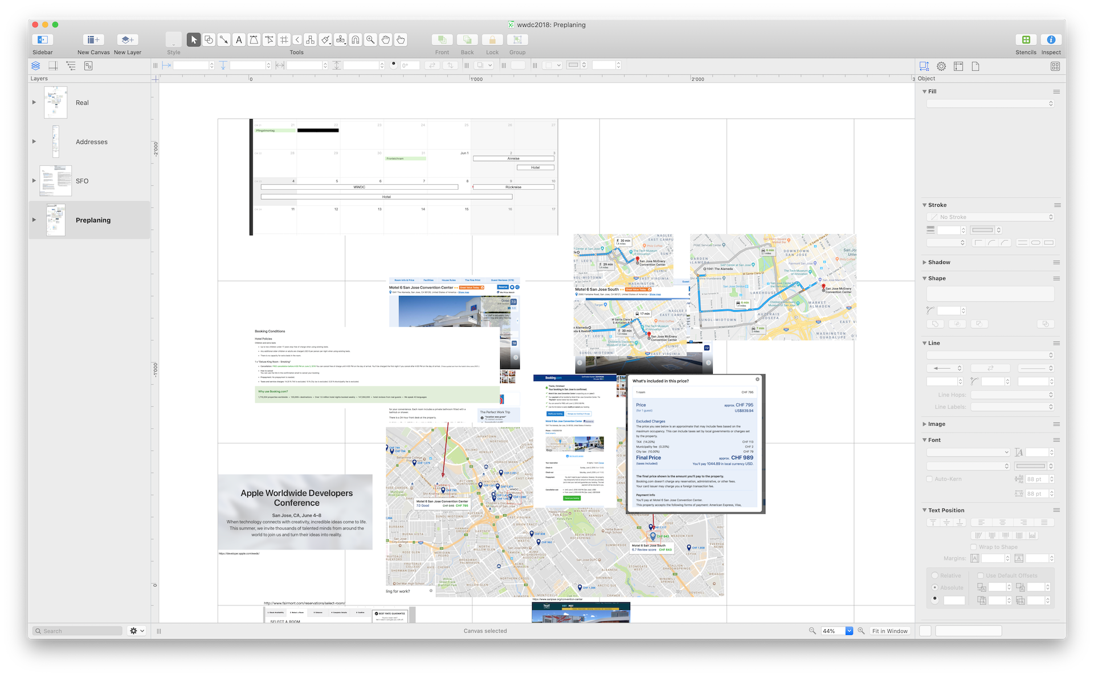Expand the Shadow inspector section
This screenshot has height=676, width=1094.
click(924, 262)
